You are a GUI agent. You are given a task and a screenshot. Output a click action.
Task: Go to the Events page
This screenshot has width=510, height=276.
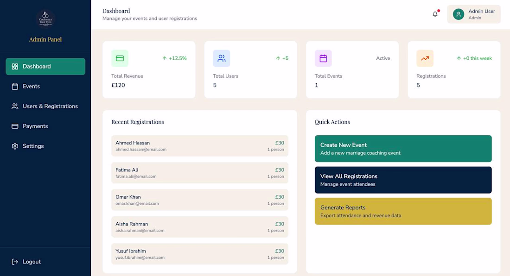pyautogui.click(x=31, y=87)
